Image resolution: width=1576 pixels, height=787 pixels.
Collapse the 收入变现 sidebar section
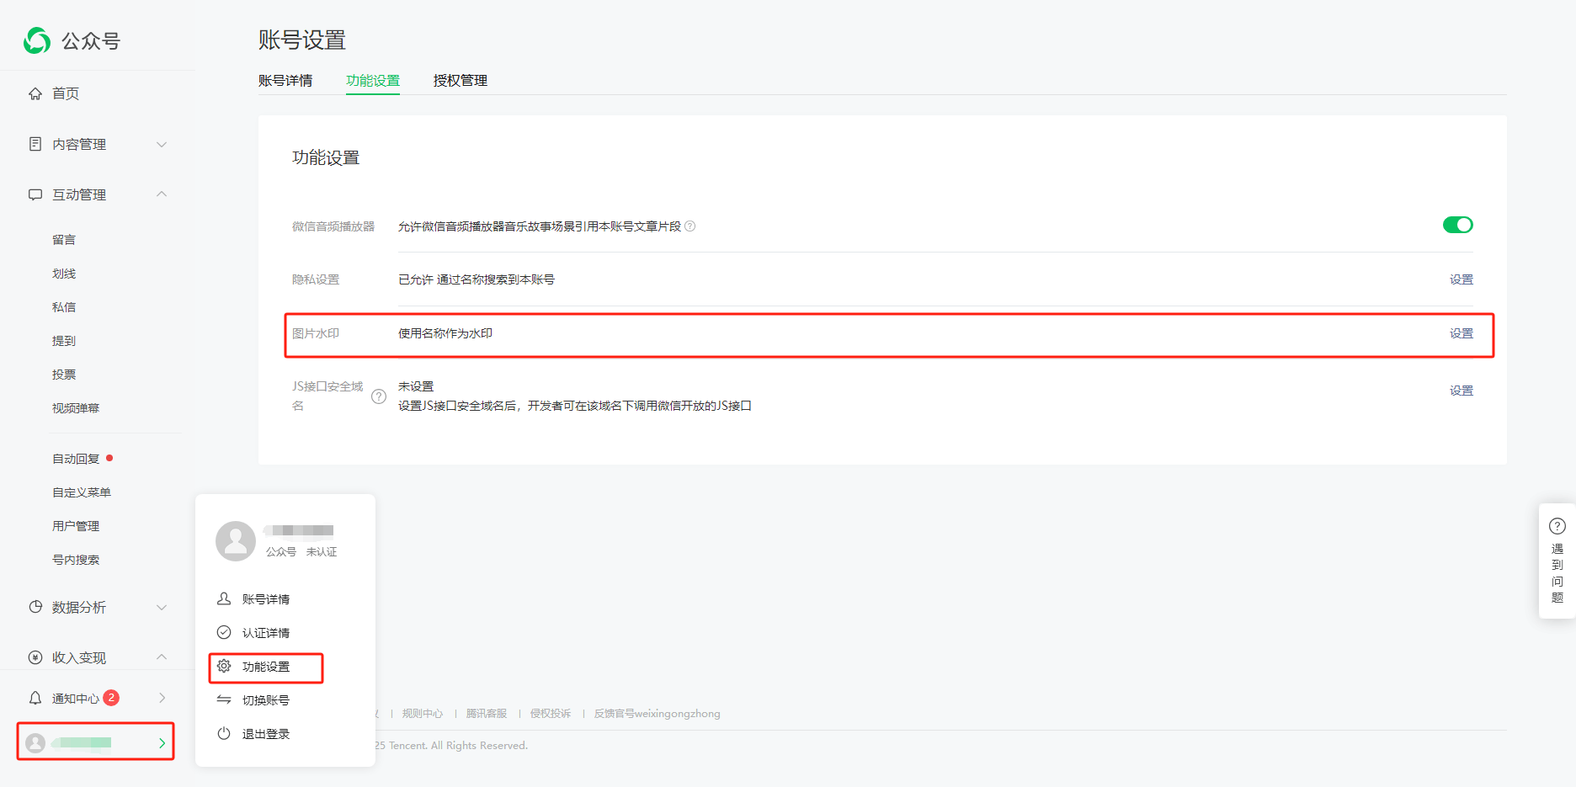pyautogui.click(x=162, y=657)
